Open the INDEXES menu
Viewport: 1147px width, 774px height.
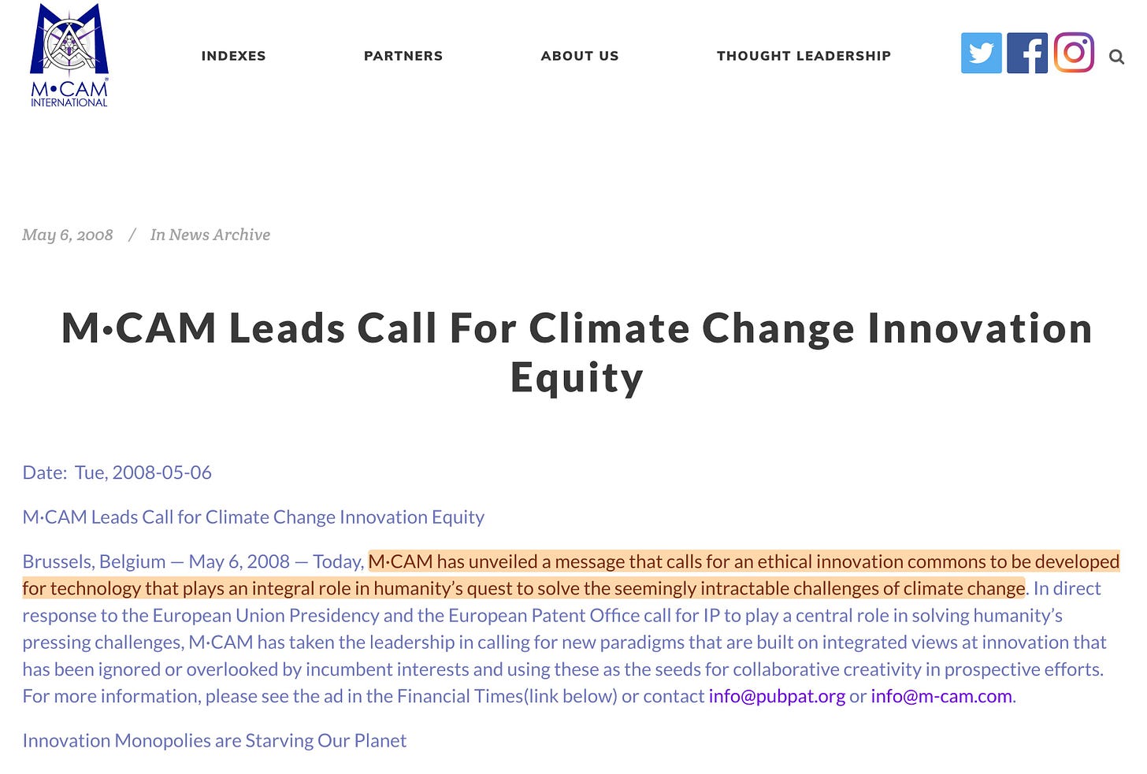pos(233,56)
